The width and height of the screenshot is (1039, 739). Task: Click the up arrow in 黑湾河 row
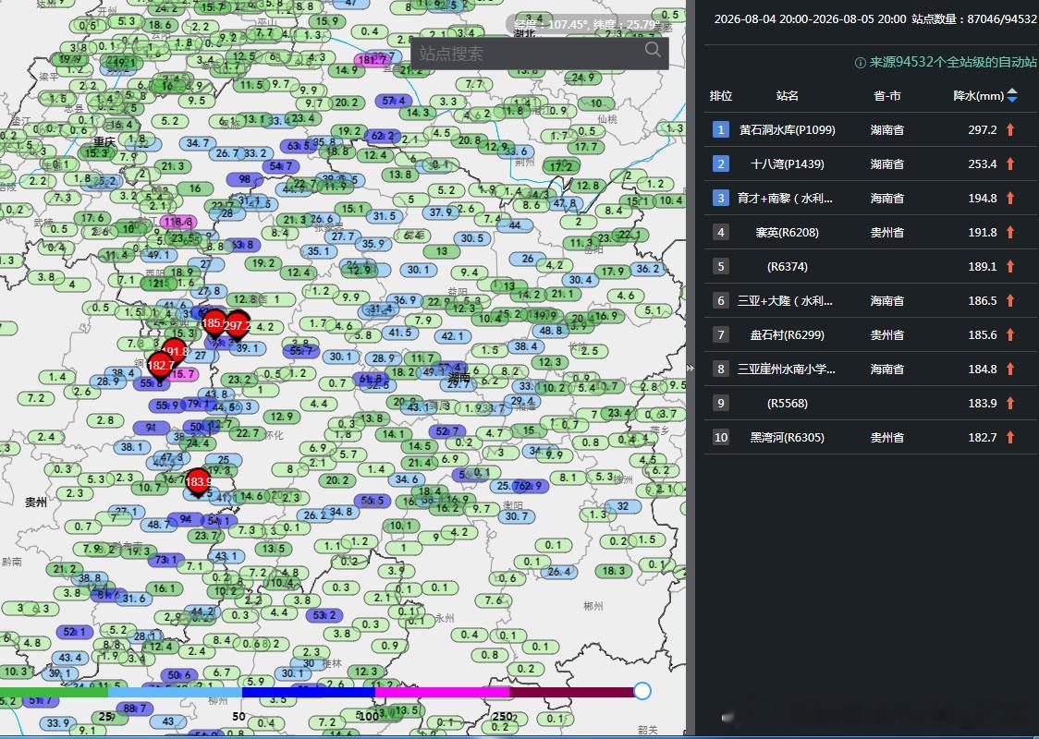(x=1010, y=437)
